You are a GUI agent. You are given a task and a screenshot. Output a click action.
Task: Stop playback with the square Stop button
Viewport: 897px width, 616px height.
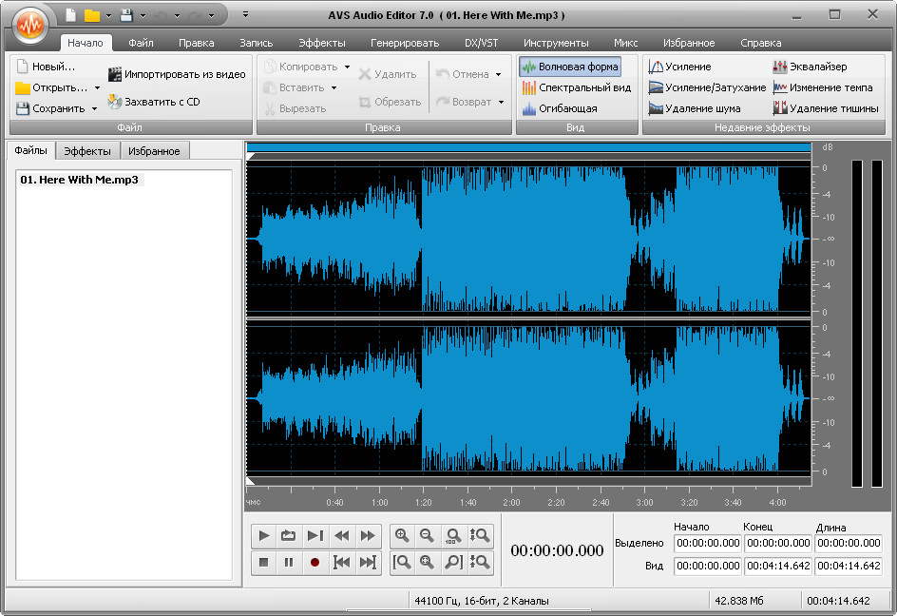[264, 562]
